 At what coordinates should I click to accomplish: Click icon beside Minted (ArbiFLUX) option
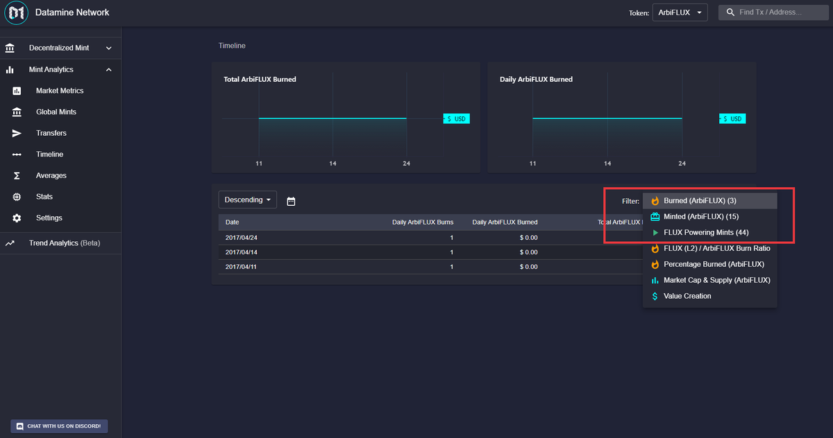(655, 217)
